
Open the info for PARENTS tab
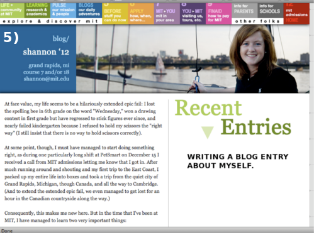[x=244, y=11]
